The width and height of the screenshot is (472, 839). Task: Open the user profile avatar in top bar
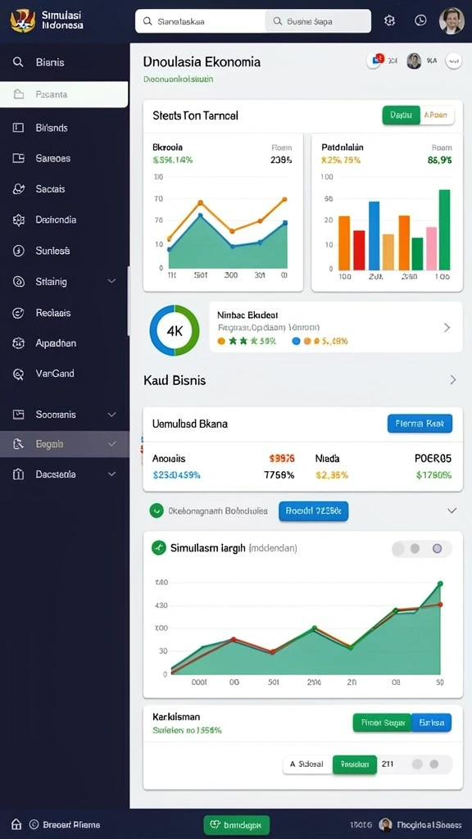point(452,20)
